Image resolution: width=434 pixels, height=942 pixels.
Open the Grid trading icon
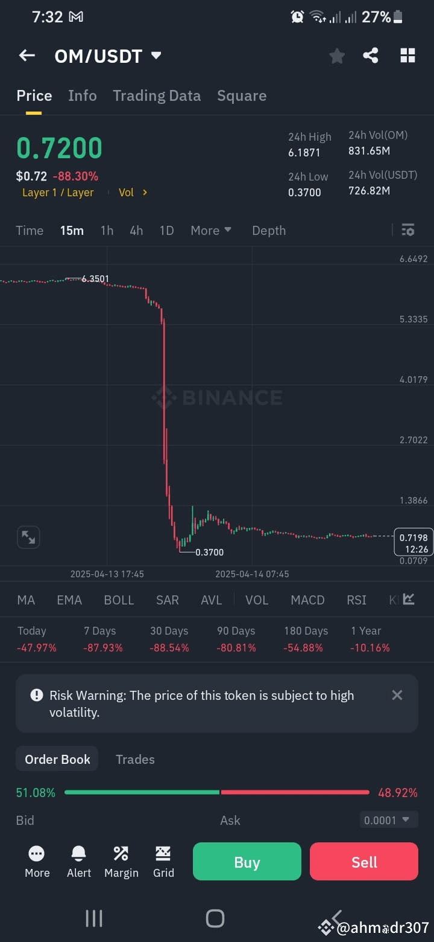click(163, 862)
